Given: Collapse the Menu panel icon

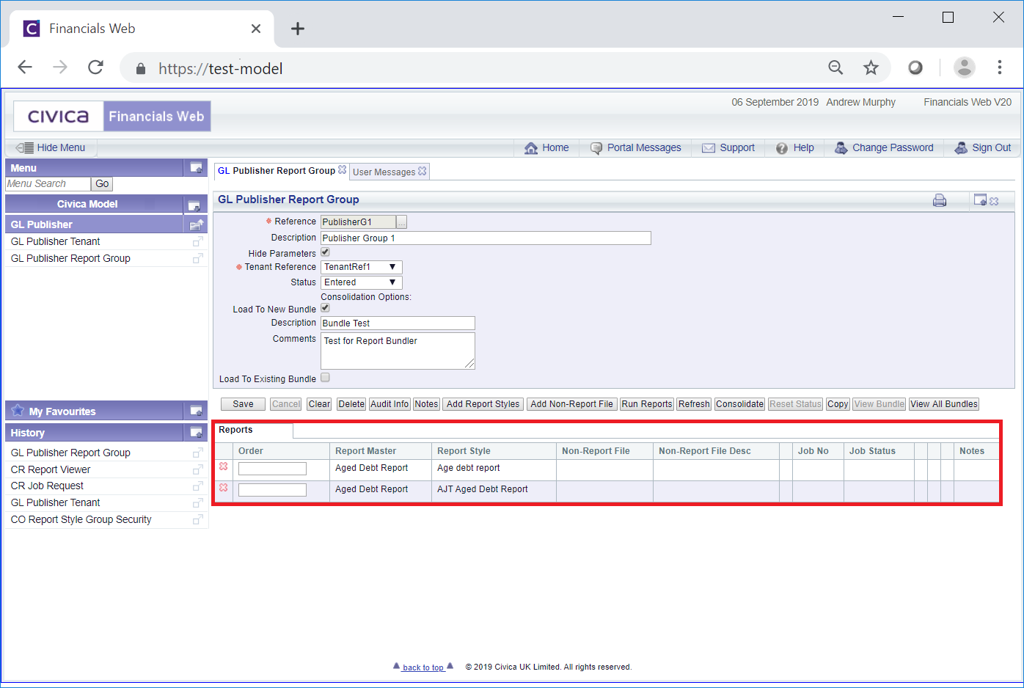Looking at the screenshot, I should [x=196, y=168].
